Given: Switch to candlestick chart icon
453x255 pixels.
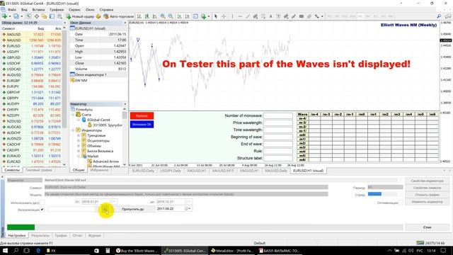Looking at the screenshot, I should [x=147, y=16].
